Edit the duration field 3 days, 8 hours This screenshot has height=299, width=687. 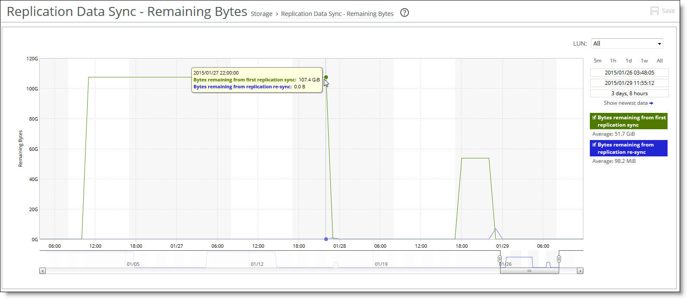pyautogui.click(x=629, y=93)
